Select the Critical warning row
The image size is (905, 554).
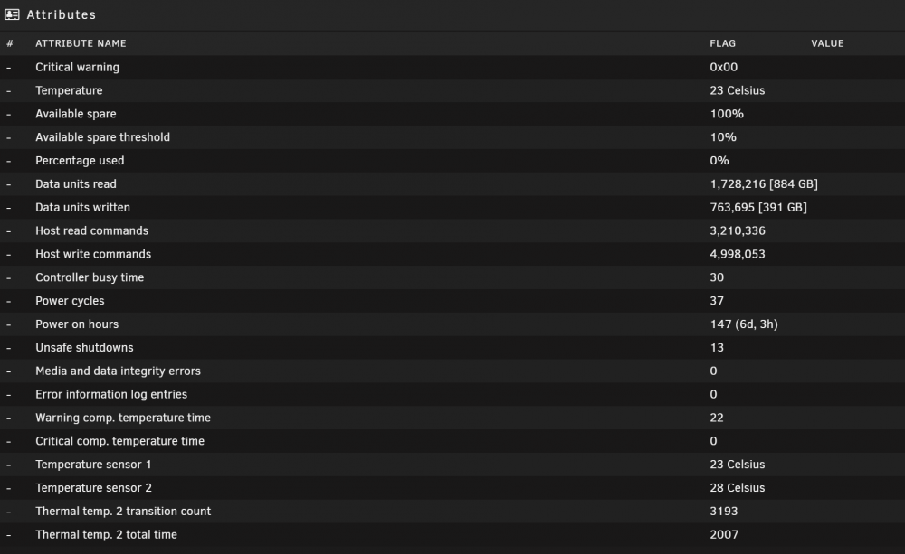pos(452,67)
